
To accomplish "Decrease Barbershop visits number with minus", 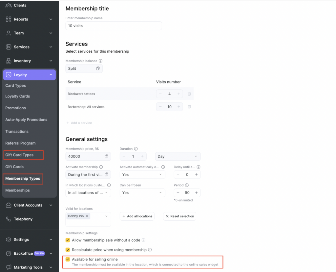I will tap(160, 107).
